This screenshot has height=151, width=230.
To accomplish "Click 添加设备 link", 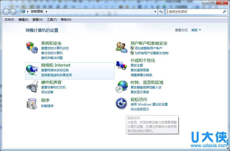I will [47, 92].
